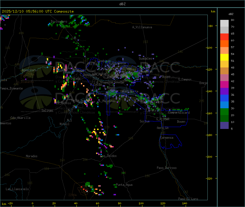Click the 'dBZ' heading above the color legend

point(231,14)
